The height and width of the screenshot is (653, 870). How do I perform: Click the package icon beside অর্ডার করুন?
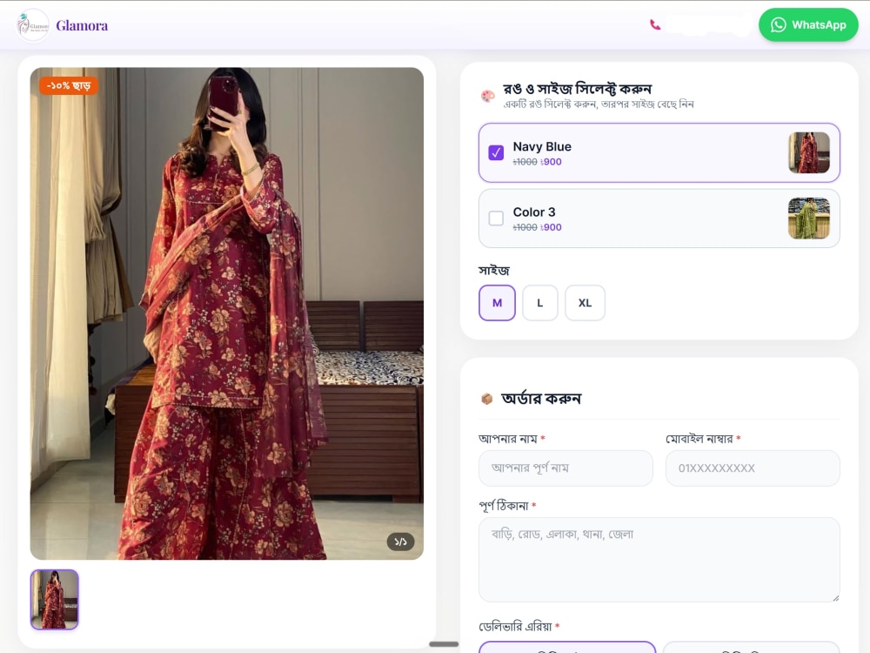click(x=487, y=399)
